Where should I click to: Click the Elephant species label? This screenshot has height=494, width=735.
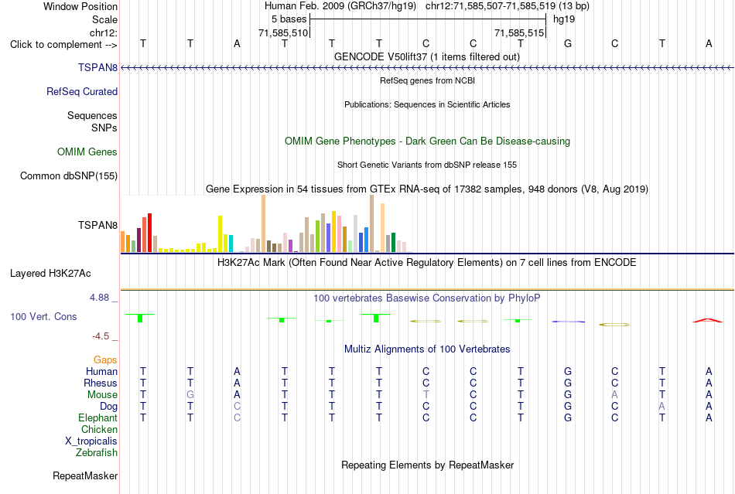[x=97, y=417]
